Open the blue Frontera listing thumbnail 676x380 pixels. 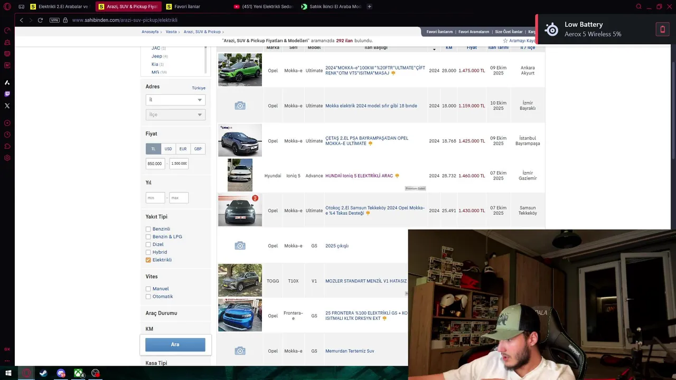click(x=240, y=315)
